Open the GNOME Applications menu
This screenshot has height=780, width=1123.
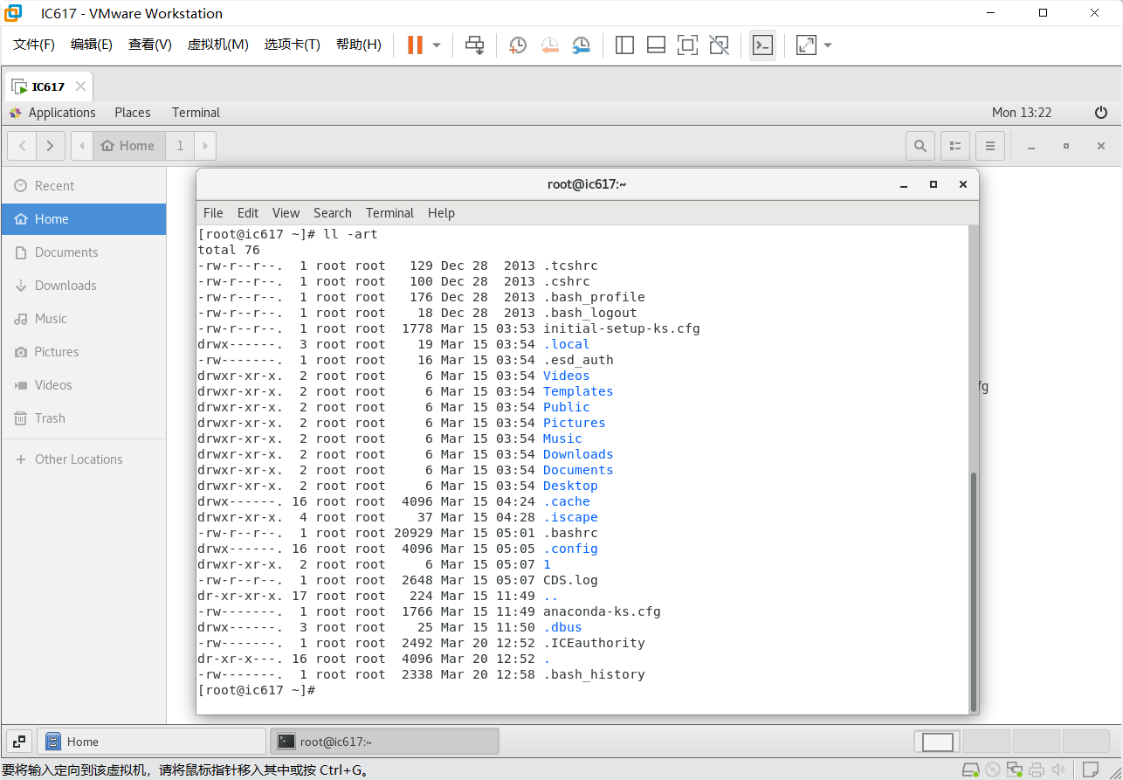pyautogui.click(x=52, y=113)
